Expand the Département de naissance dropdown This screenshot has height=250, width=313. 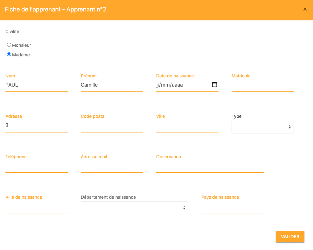tap(134, 208)
